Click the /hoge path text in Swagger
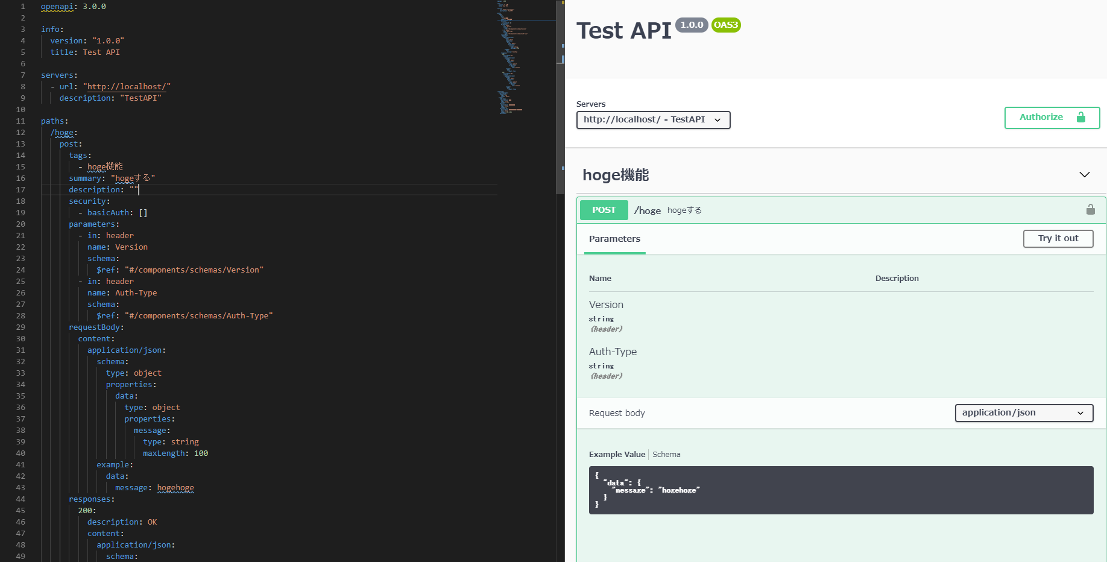 pyautogui.click(x=648, y=210)
